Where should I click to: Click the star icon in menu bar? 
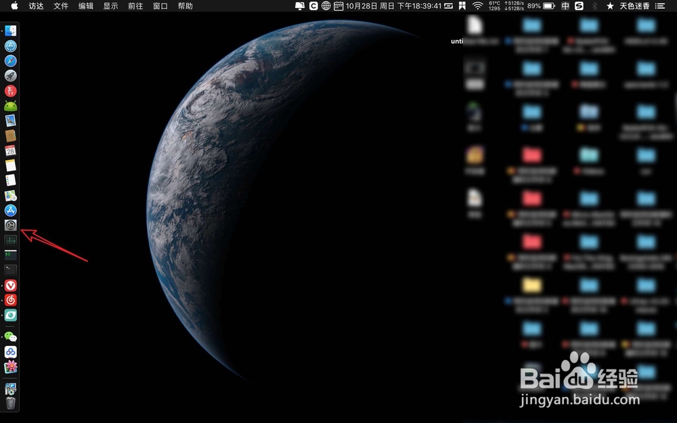[610, 6]
